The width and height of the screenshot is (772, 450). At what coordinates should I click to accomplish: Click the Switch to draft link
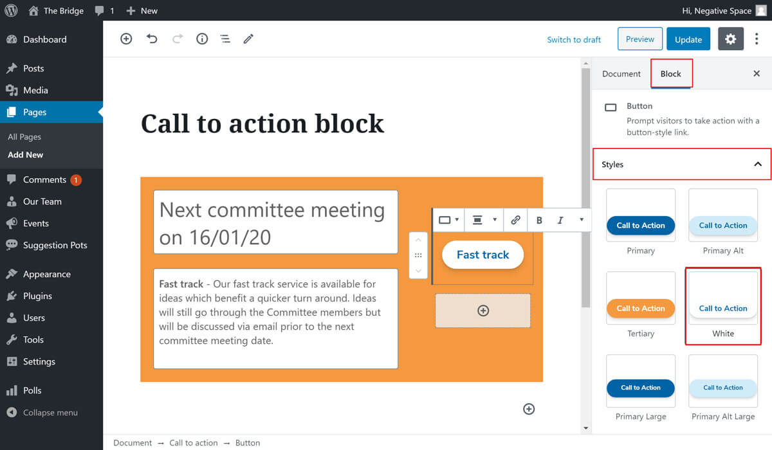click(x=574, y=40)
